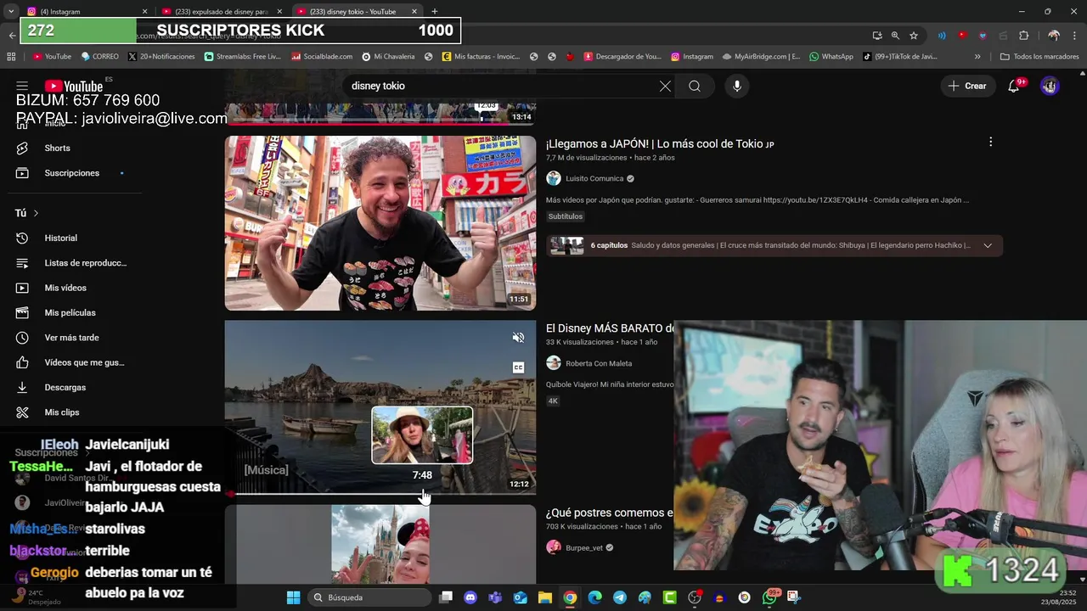Show hidden bookmarks with the » overflow
The width and height of the screenshot is (1087, 611).
pos(977,57)
